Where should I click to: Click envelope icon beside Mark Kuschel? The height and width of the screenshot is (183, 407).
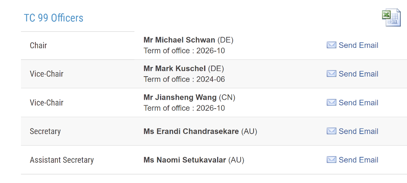(331, 74)
